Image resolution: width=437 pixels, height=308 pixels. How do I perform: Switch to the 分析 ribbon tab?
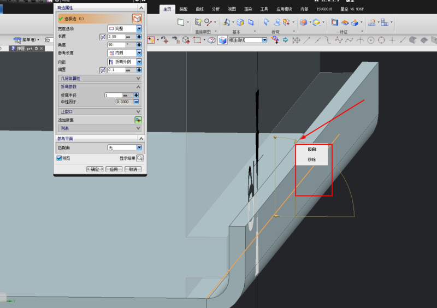click(215, 9)
